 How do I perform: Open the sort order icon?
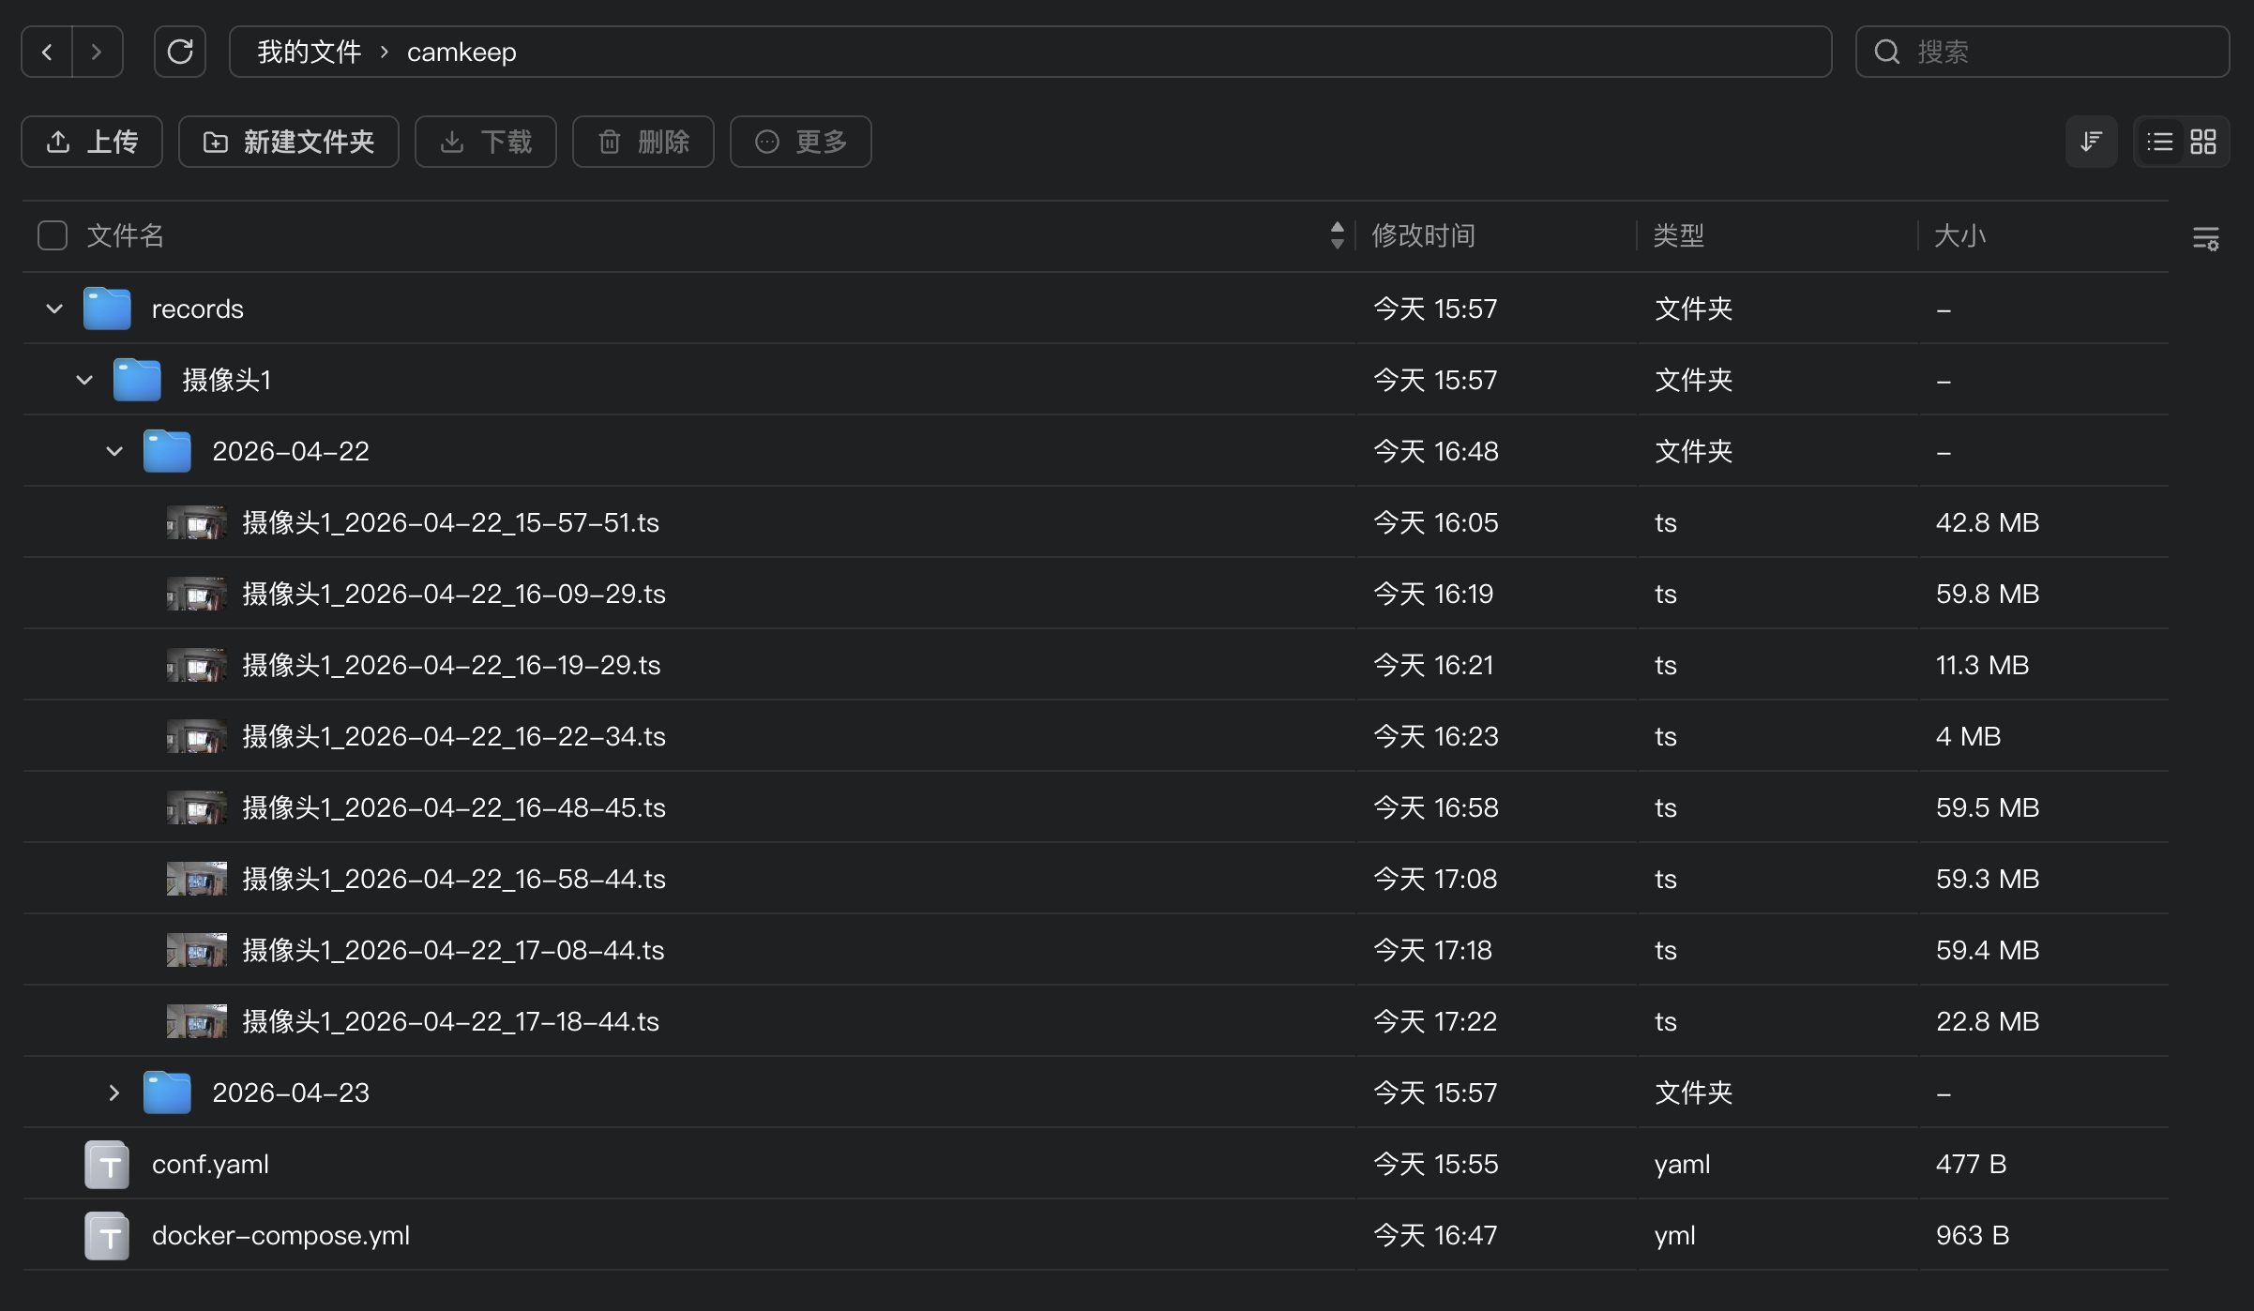pos(2091,142)
